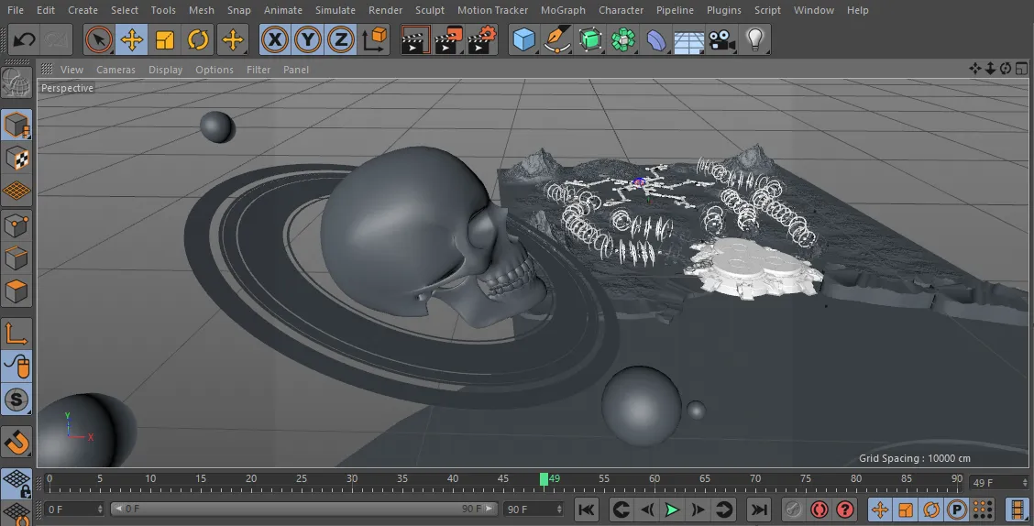The image size is (1034, 526).
Task: Switch to Polygons mode
Action: (16, 291)
